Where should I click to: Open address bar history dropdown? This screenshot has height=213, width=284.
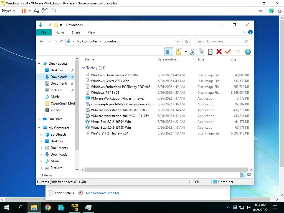(178, 42)
